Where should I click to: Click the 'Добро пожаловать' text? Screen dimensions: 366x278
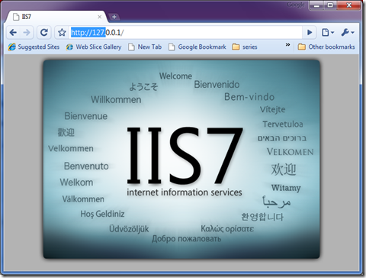[187, 239]
